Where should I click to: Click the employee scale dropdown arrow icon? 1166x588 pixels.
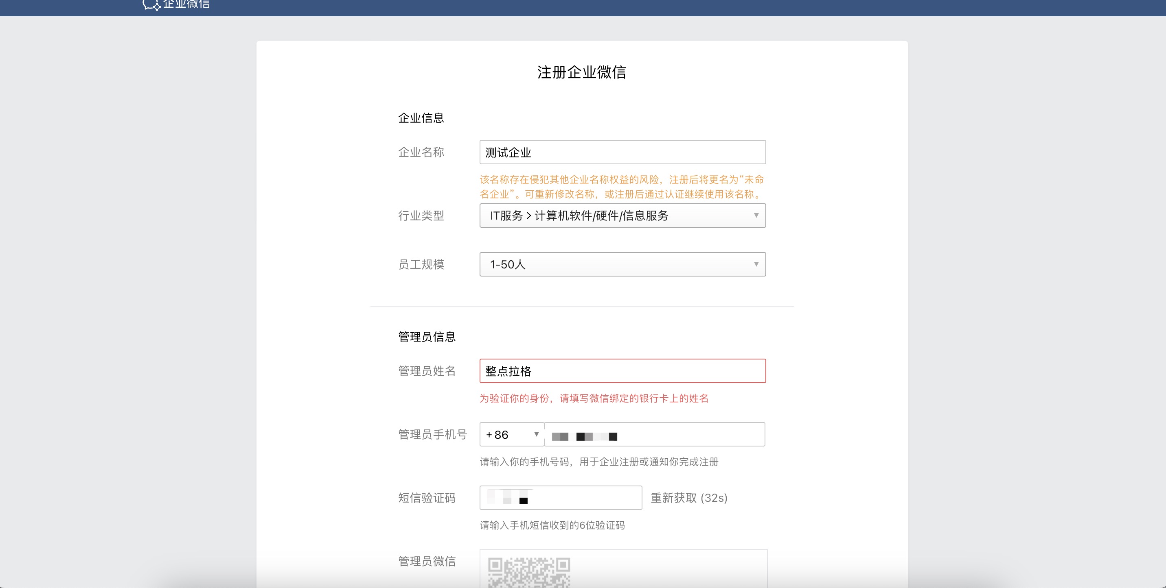[x=756, y=264]
